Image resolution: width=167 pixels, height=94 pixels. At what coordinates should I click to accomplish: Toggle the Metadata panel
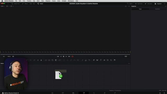148,4
